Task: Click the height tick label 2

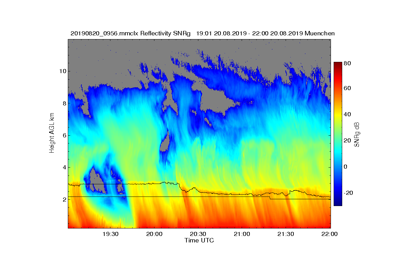Action: (x=64, y=199)
